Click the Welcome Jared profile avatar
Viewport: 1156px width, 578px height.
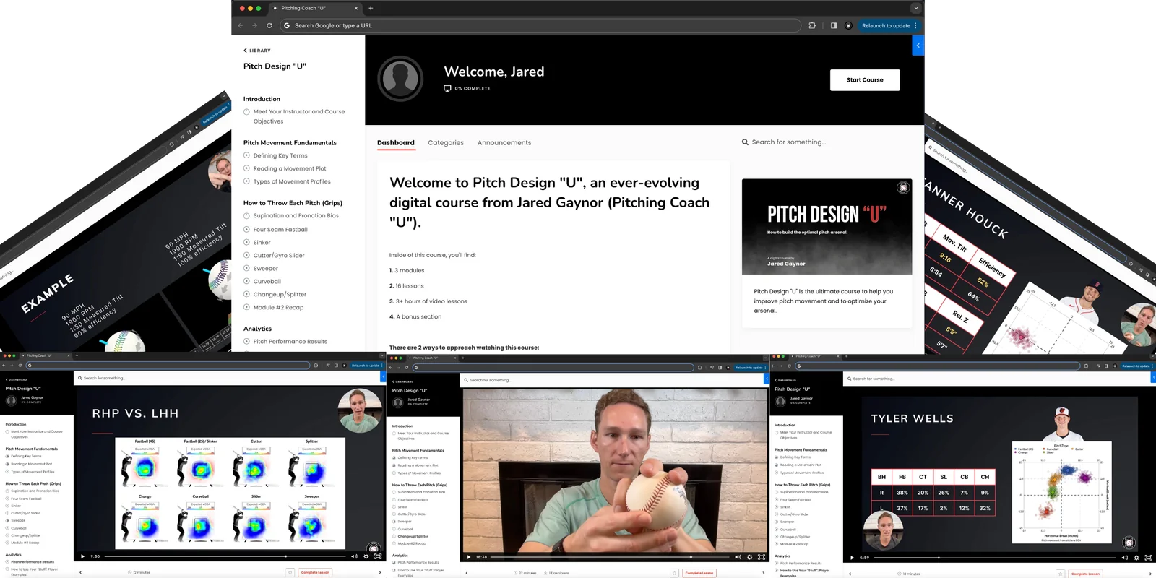coord(400,78)
